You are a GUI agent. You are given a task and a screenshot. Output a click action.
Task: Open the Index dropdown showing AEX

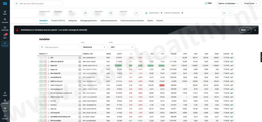click(122, 47)
